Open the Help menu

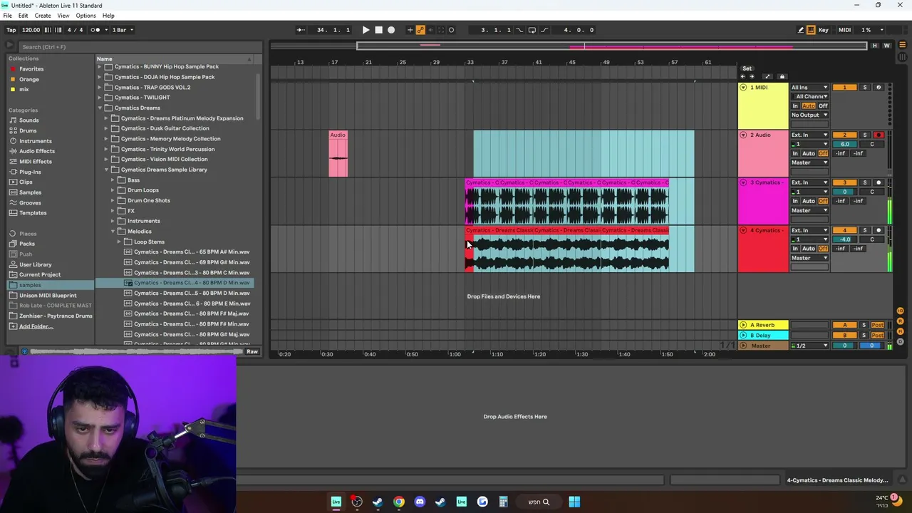click(108, 16)
